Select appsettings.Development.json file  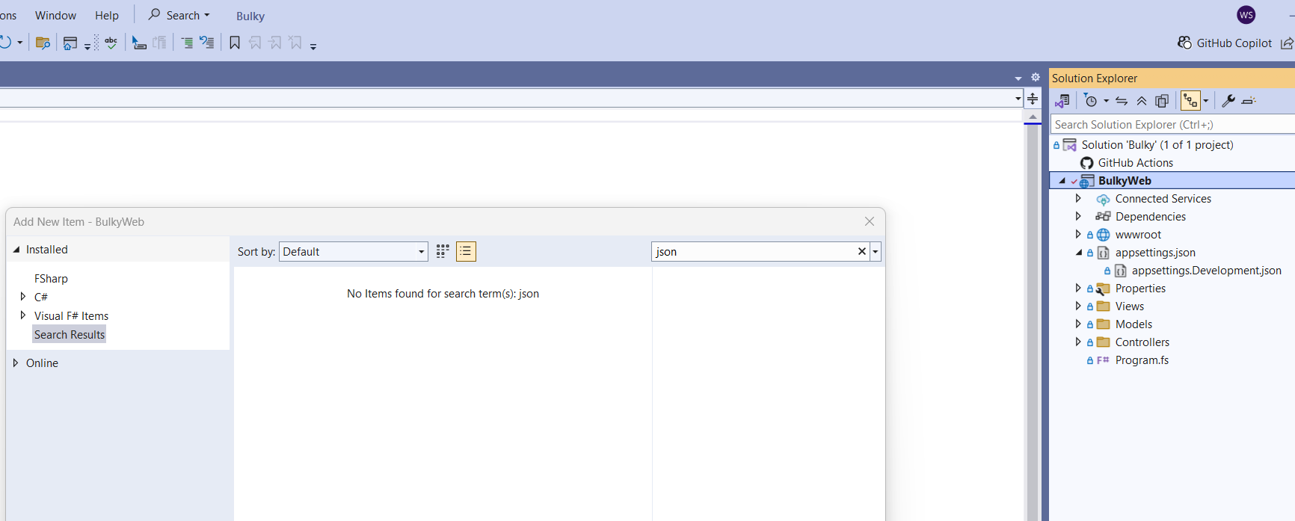[1206, 270]
